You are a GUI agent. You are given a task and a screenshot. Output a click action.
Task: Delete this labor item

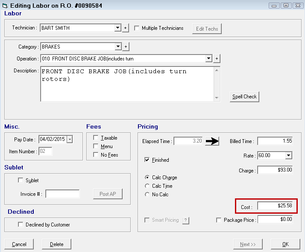click(x=57, y=244)
